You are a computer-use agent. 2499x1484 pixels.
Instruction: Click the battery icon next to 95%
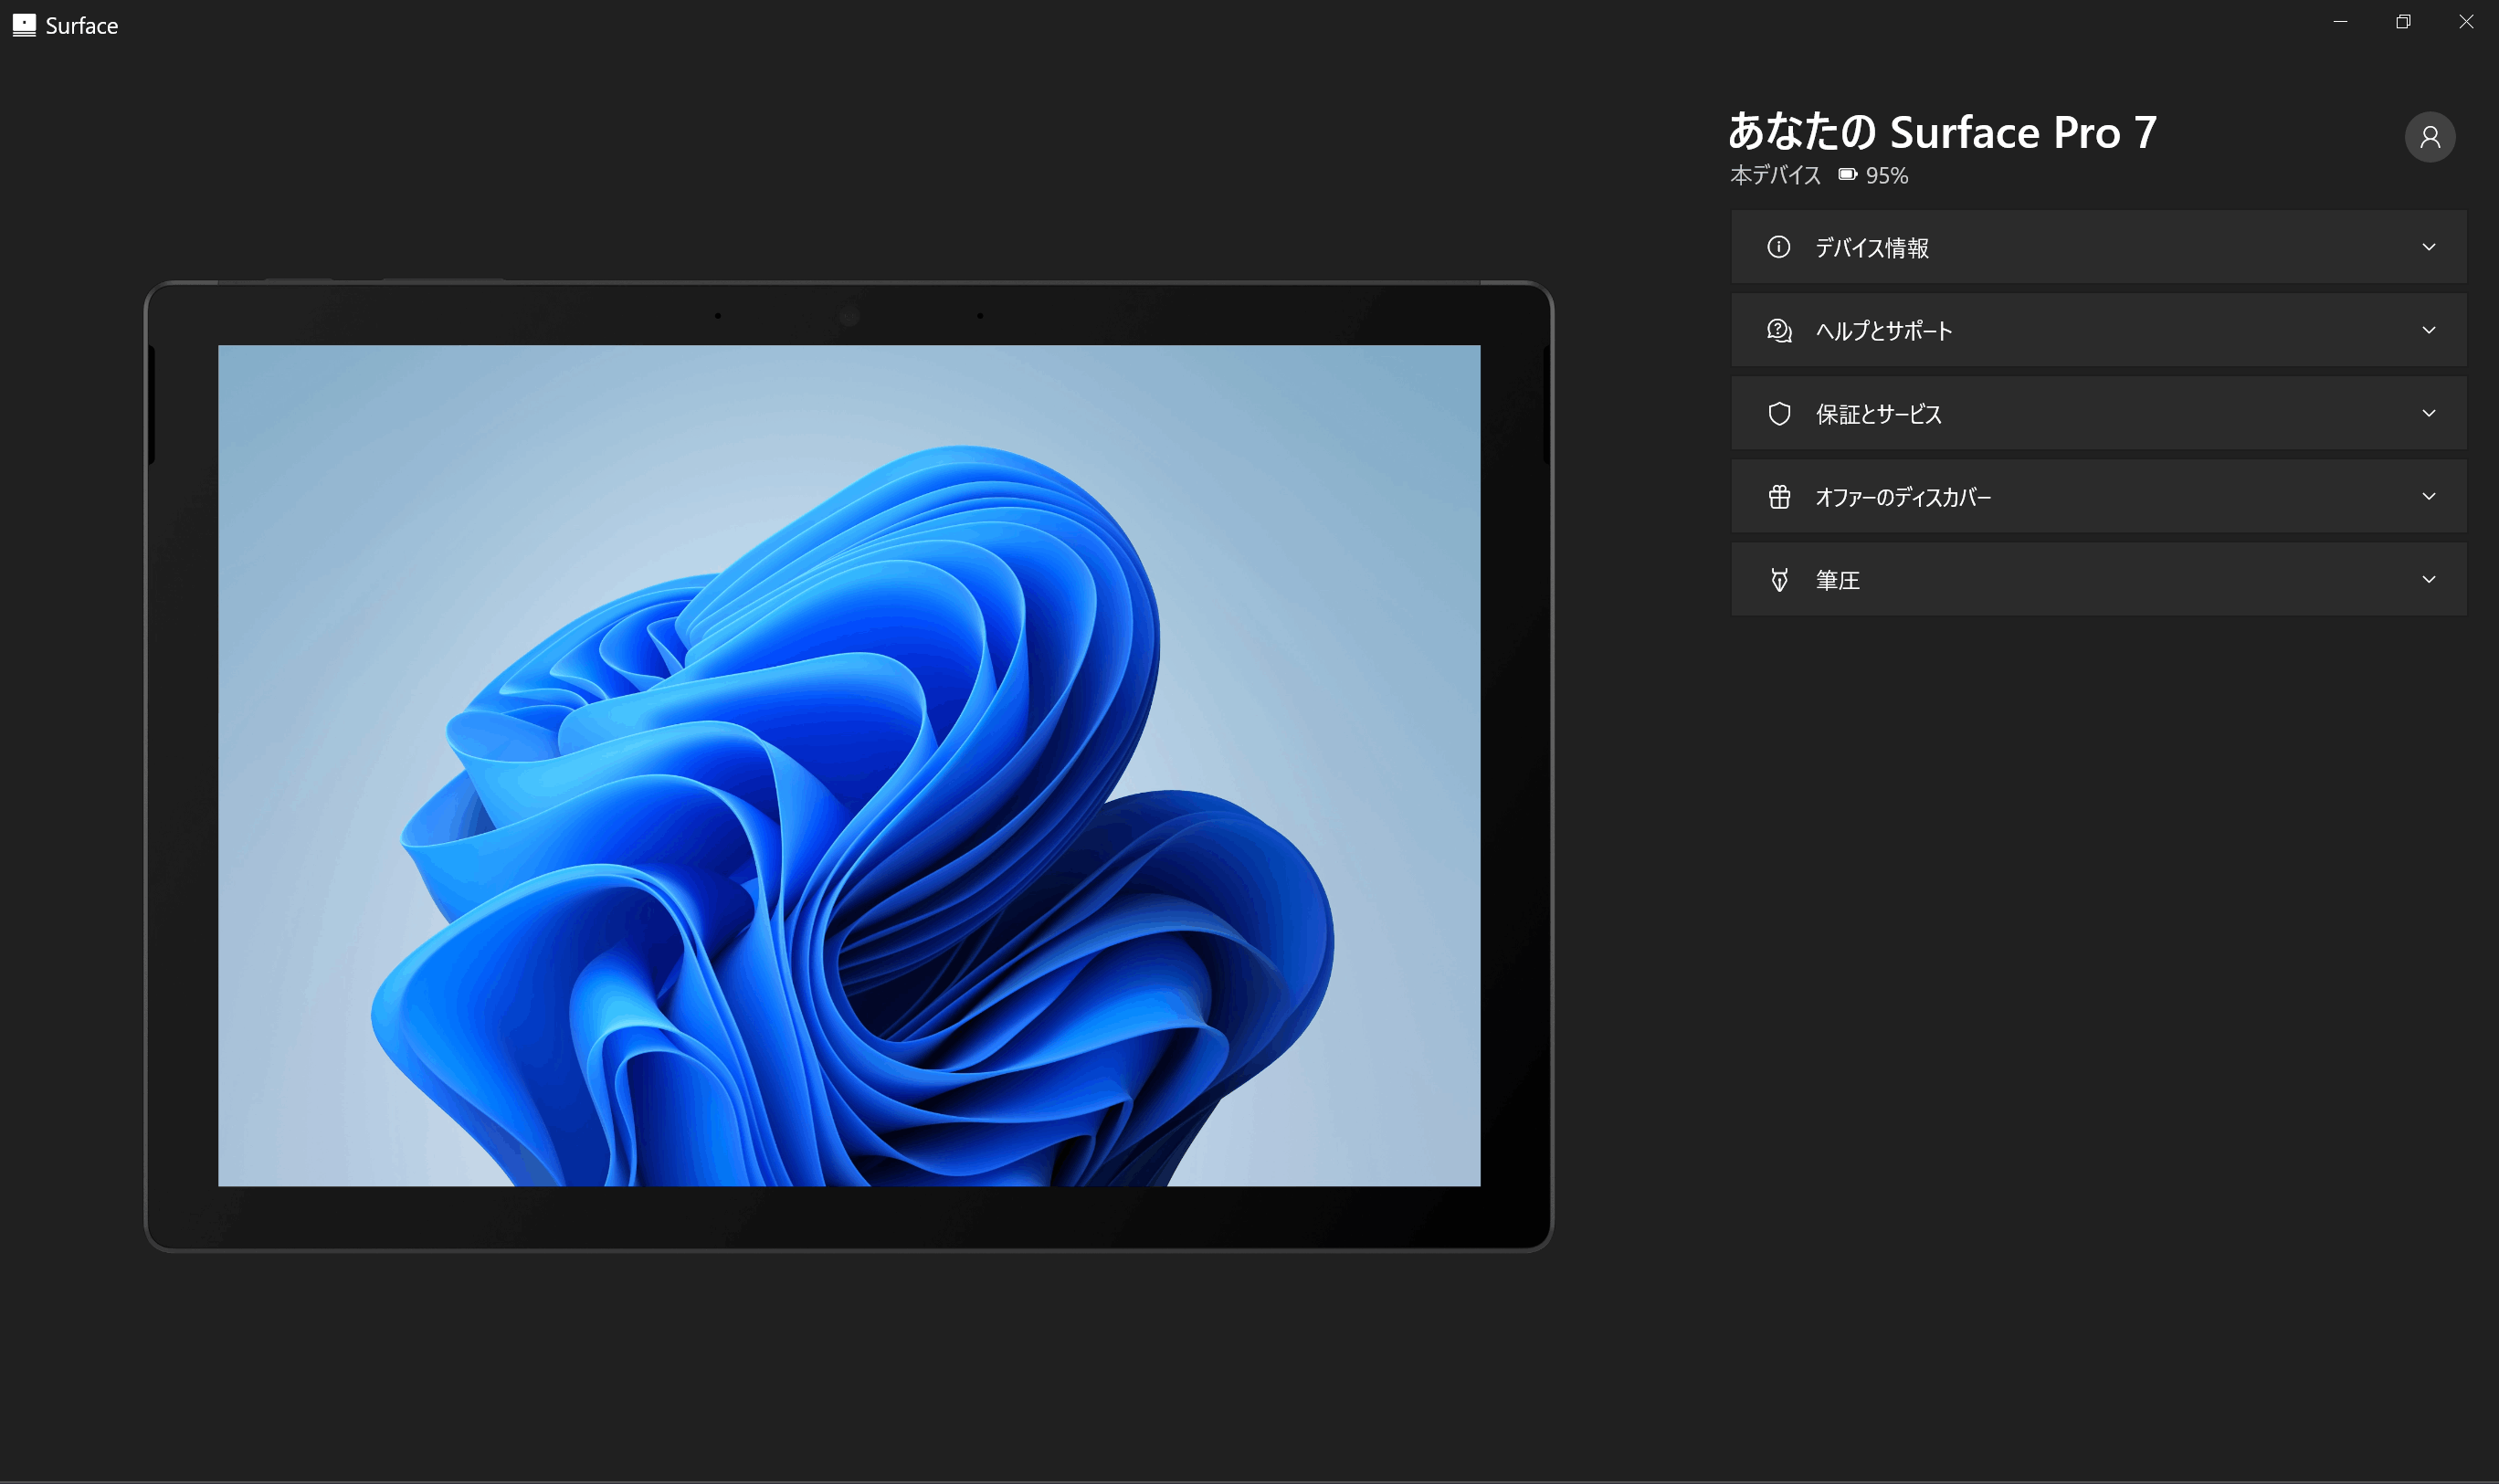tap(1847, 175)
